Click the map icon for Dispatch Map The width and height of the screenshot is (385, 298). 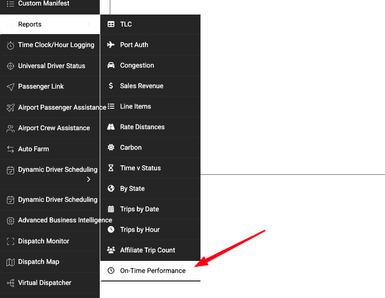(10, 262)
